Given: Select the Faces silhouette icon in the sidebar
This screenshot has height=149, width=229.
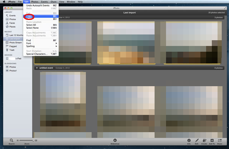Looking at the screenshot, I should click(7, 23).
